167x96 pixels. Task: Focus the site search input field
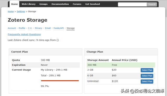click(132, 4)
